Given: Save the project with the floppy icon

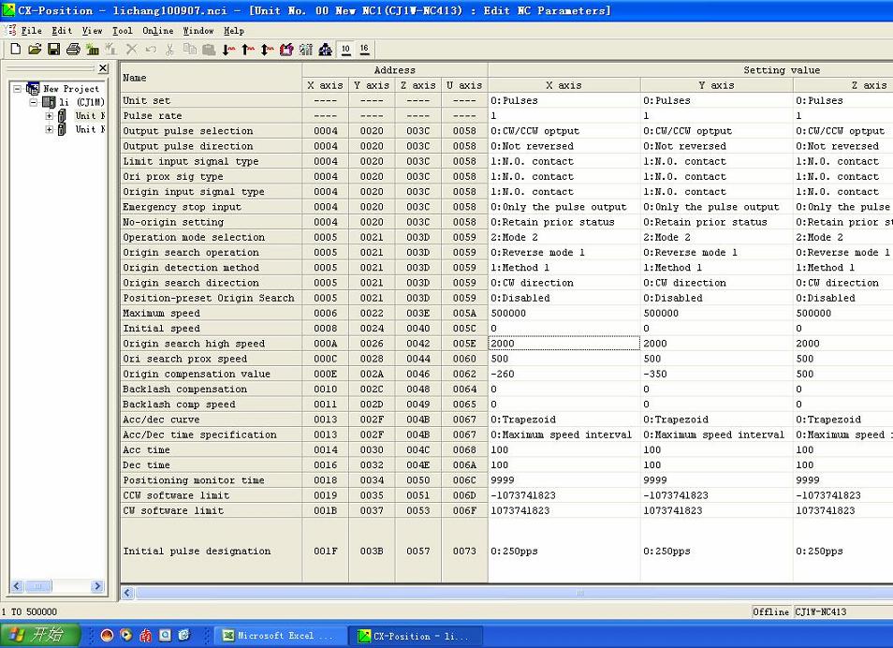Looking at the screenshot, I should [x=54, y=50].
